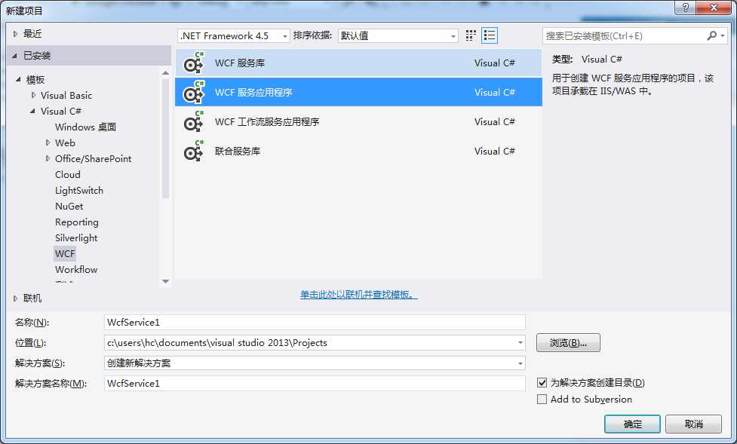The height and width of the screenshot is (444, 737).
Task: Click the WCF 工作流服务应用程序 template icon
Action: point(193,121)
